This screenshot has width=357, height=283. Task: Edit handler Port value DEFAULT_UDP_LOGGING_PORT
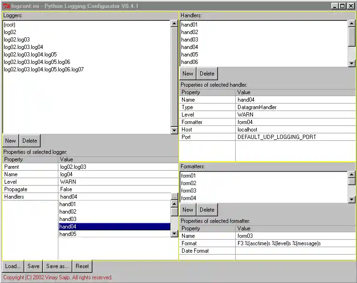tap(295, 137)
